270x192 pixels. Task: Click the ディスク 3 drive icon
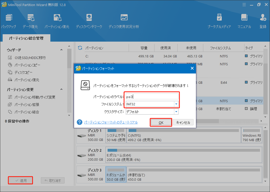pyautogui.click(x=82, y=175)
